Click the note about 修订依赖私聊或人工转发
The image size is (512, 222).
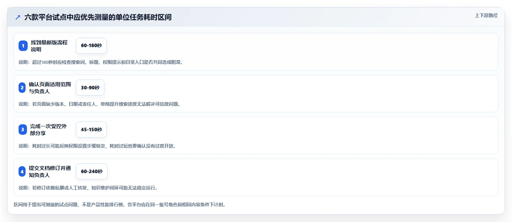pyautogui.click(x=88, y=188)
